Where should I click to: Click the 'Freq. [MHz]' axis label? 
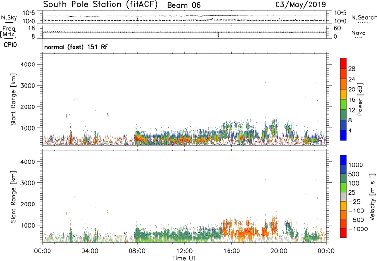pos(8,32)
